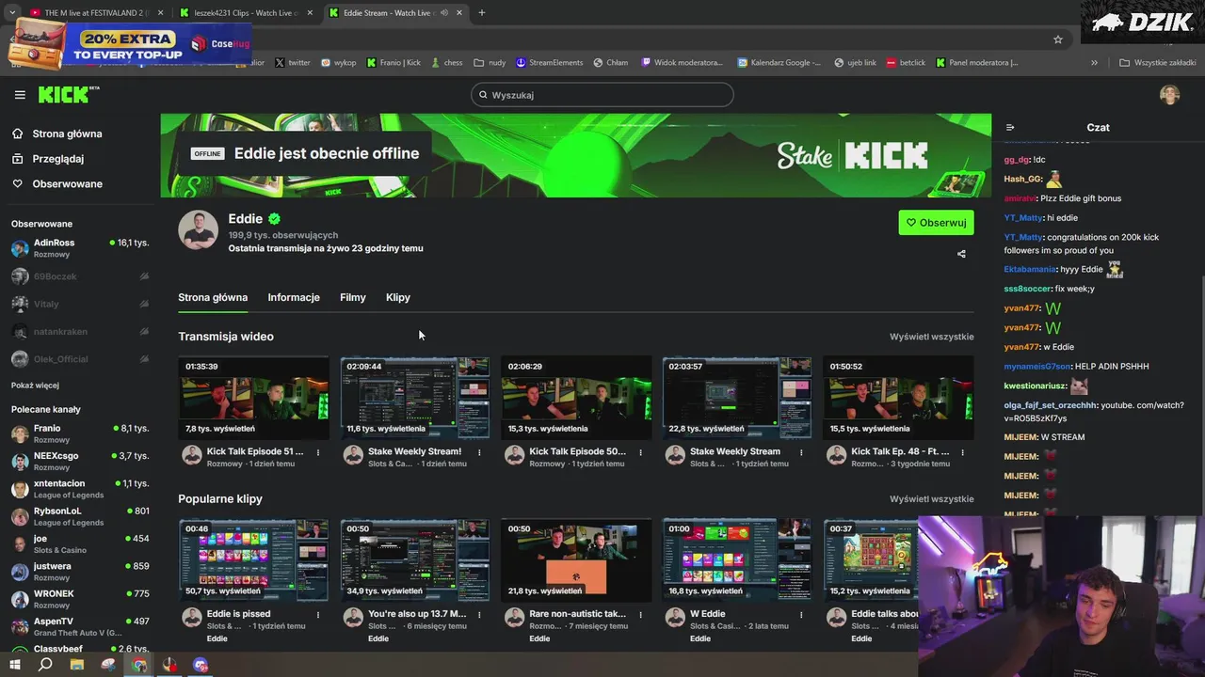Screen dimensions: 1205x677
Task: Click the KICK logo
Action: pos(68,94)
